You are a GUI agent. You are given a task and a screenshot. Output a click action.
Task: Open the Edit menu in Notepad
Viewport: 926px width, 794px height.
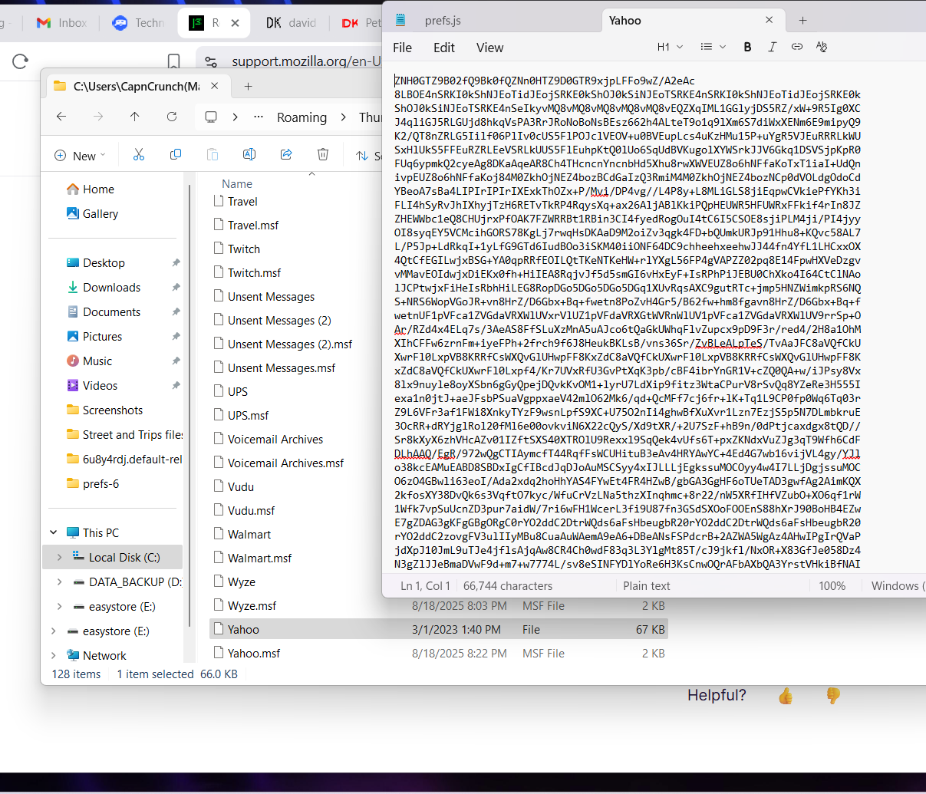443,48
